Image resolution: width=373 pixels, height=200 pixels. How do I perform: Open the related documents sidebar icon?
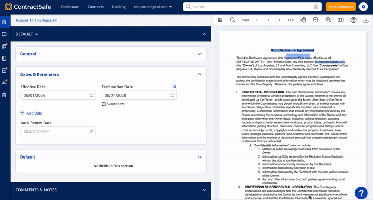4,46
